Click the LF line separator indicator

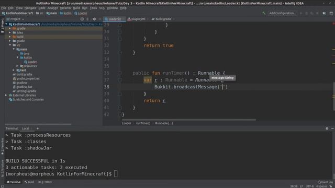[301, 186]
